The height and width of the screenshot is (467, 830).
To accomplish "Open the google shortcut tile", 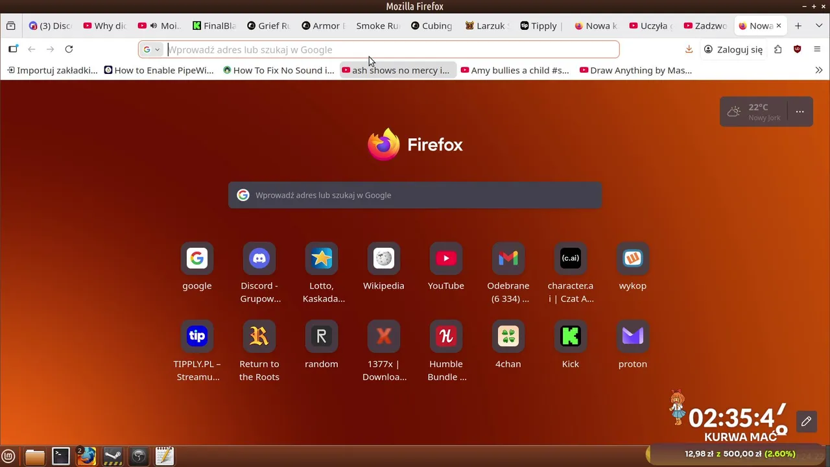I will (x=197, y=258).
